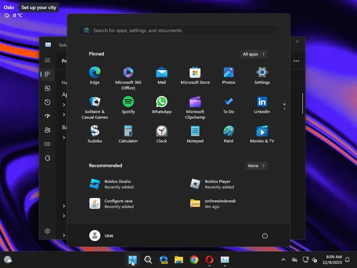Open notification center bell

coord(348,260)
